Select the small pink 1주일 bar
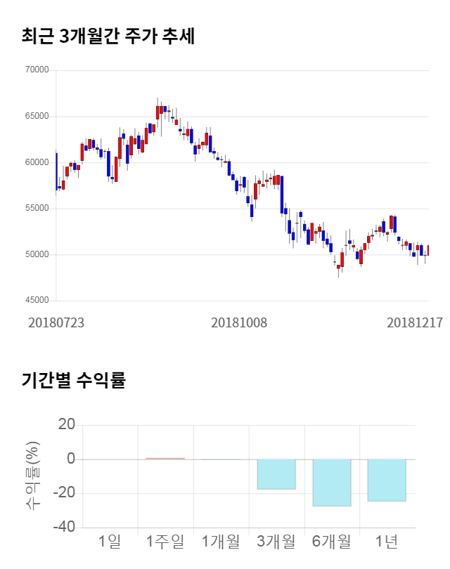This screenshot has height=569, width=450. tap(165, 459)
